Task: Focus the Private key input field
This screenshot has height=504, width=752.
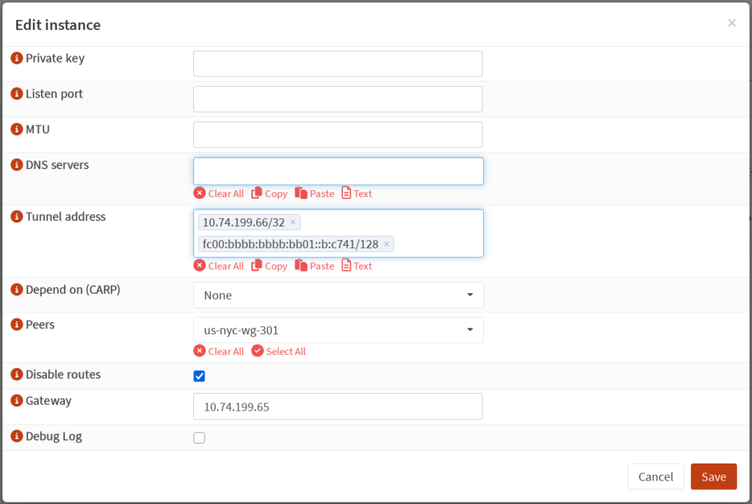Action: (x=337, y=64)
